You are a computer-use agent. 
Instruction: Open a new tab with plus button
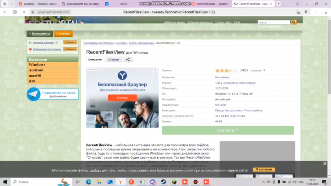click(278, 4)
